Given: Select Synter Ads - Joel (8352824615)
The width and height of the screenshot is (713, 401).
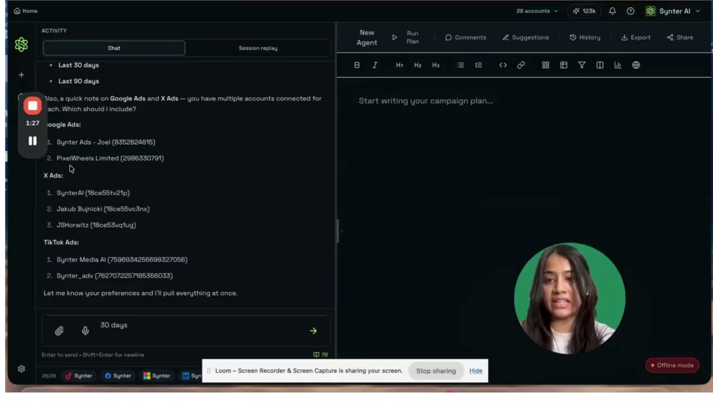Looking at the screenshot, I should click(106, 142).
